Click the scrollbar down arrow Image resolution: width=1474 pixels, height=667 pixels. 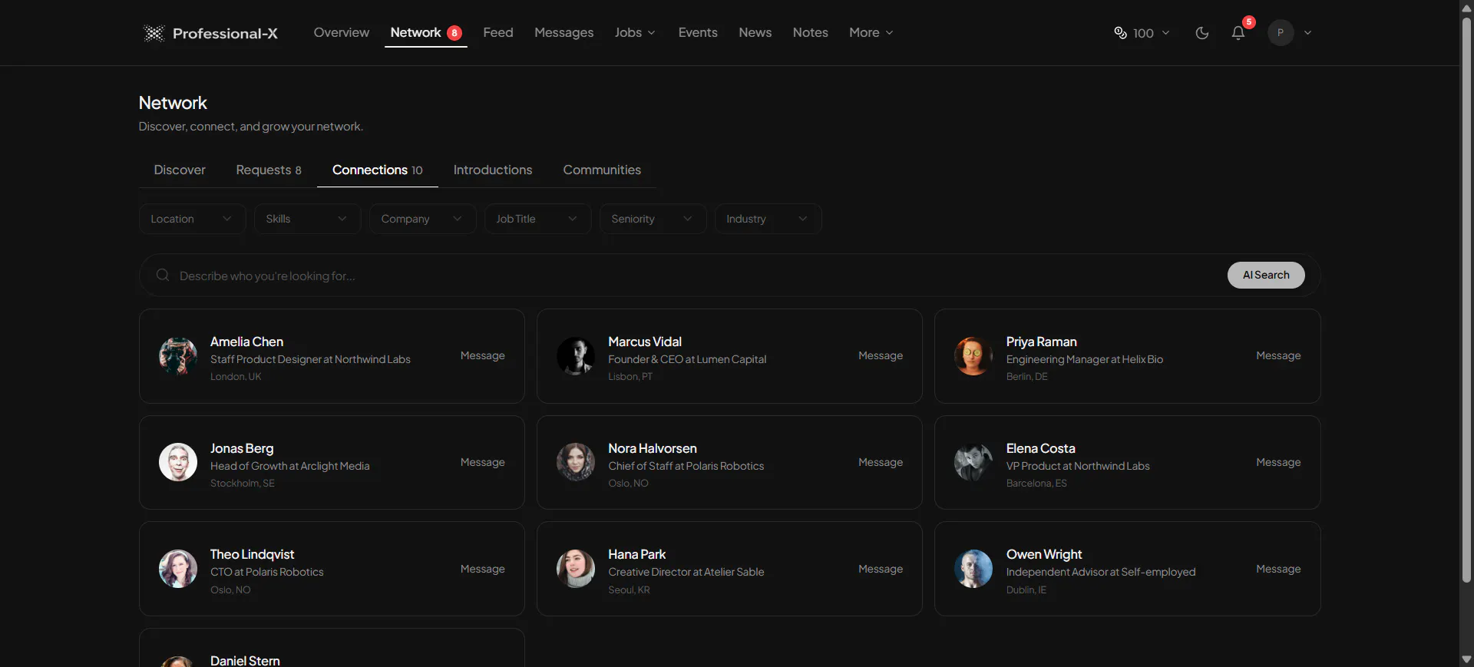pos(1466,659)
